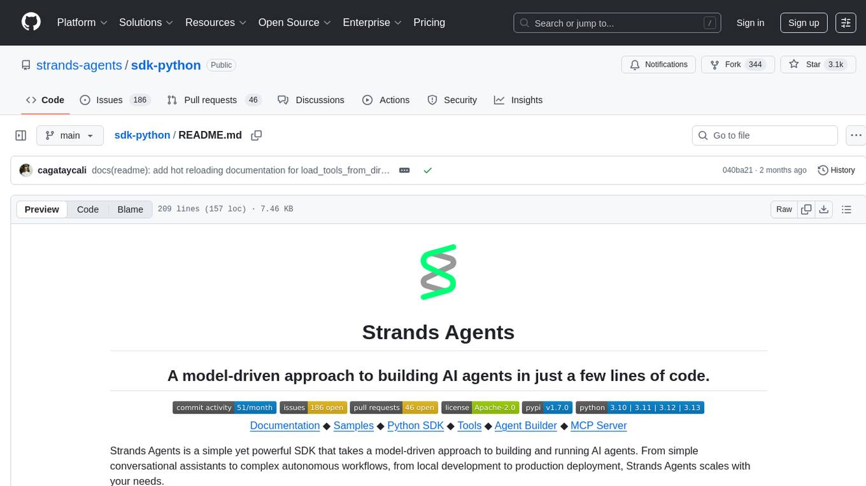Expand the commit message details ellipsis
This screenshot has width=866, height=486.
[x=404, y=170]
